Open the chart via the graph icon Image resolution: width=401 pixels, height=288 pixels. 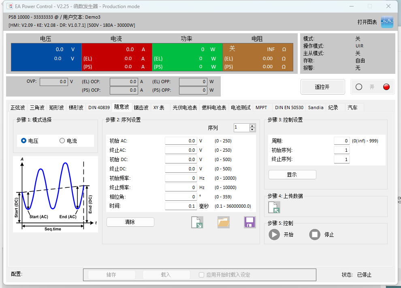tap(387, 22)
